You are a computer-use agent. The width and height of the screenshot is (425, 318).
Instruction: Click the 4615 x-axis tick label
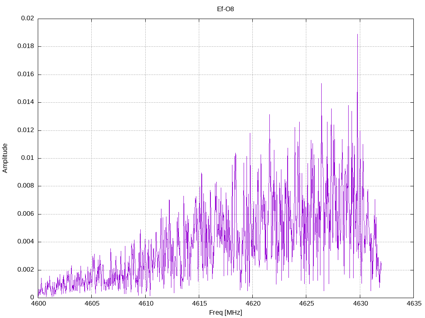[199, 304]
